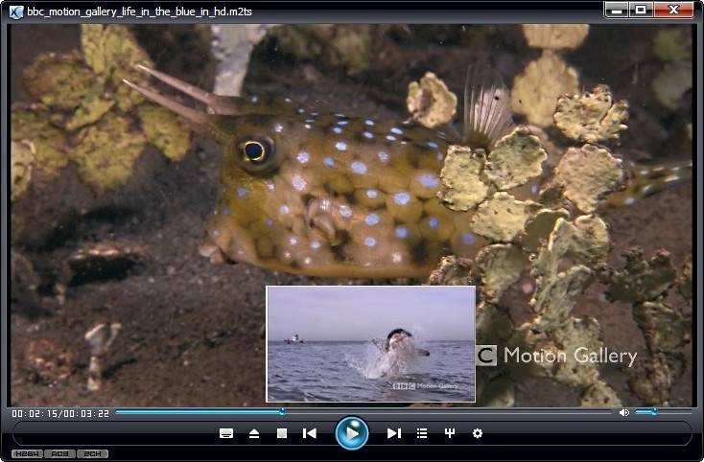Click the AC3 audio badge
Viewport: 704px width, 462px height.
point(59,454)
